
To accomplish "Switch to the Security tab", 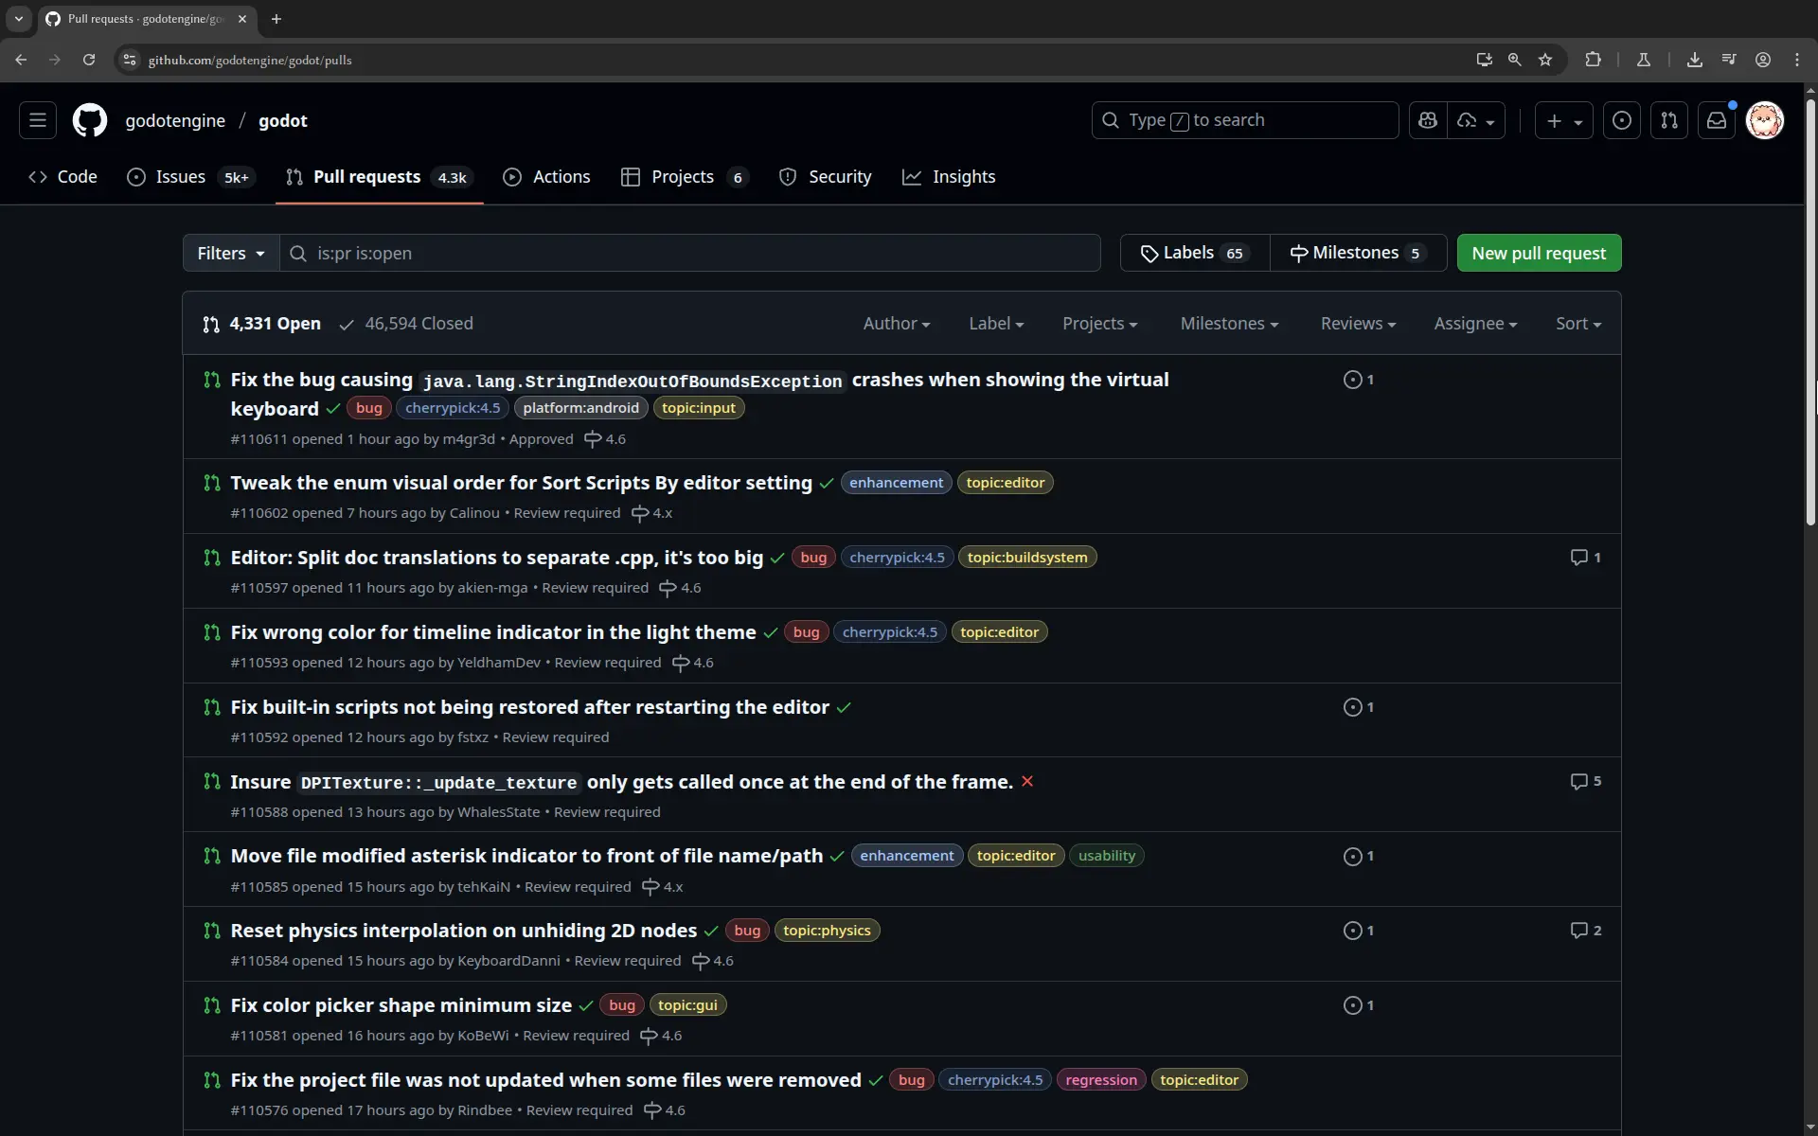I will click(x=825, y=177).
